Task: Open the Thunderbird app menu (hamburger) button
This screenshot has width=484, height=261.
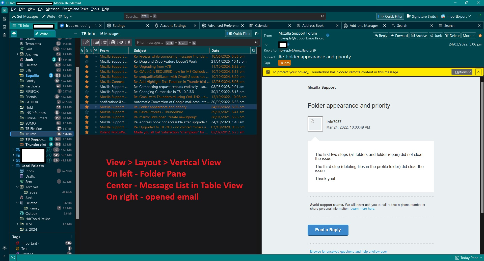Action: click(479, 16)
